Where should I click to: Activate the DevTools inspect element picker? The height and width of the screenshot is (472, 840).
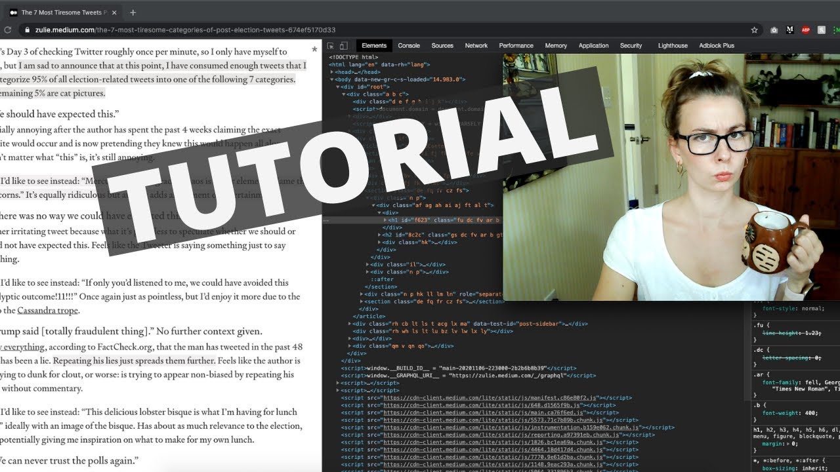click(331, 46)
